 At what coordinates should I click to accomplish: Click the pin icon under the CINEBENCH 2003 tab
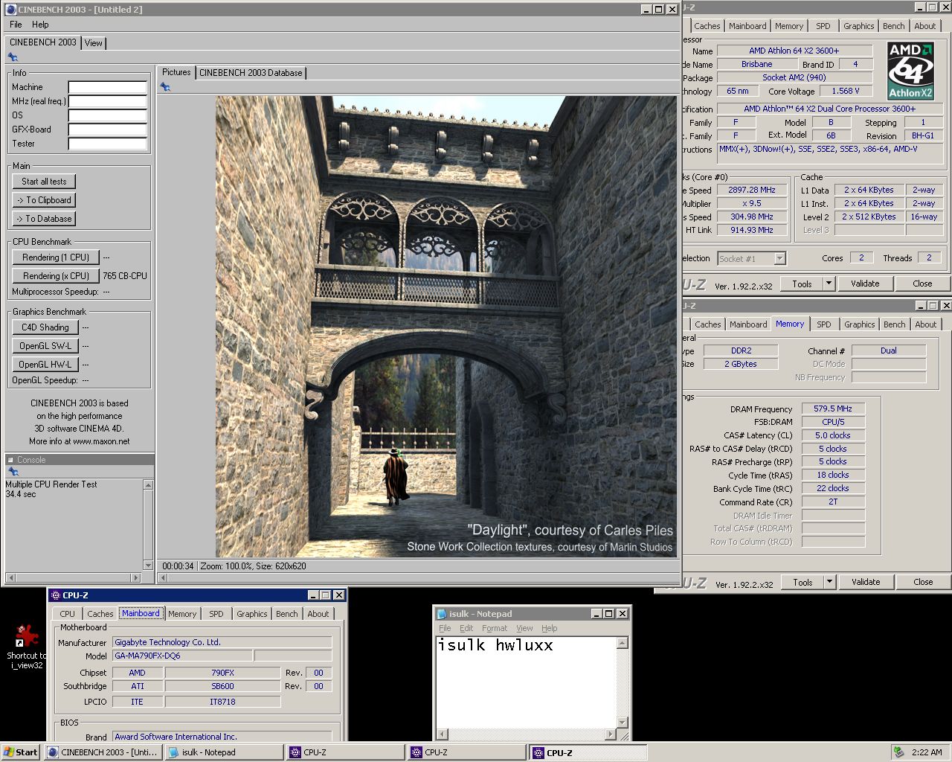(13, 57)
